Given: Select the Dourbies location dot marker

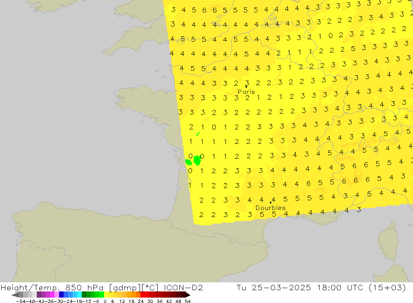Looking at the screenshot, I should click(271, 203).
